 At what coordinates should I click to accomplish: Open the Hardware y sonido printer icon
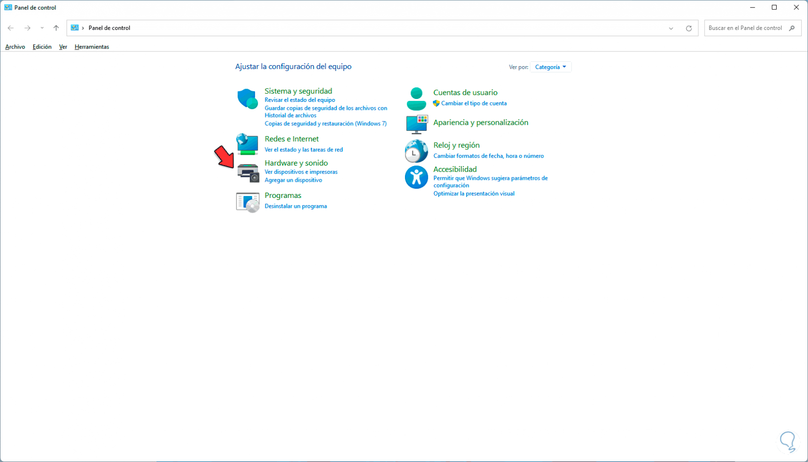click(248, 173)
